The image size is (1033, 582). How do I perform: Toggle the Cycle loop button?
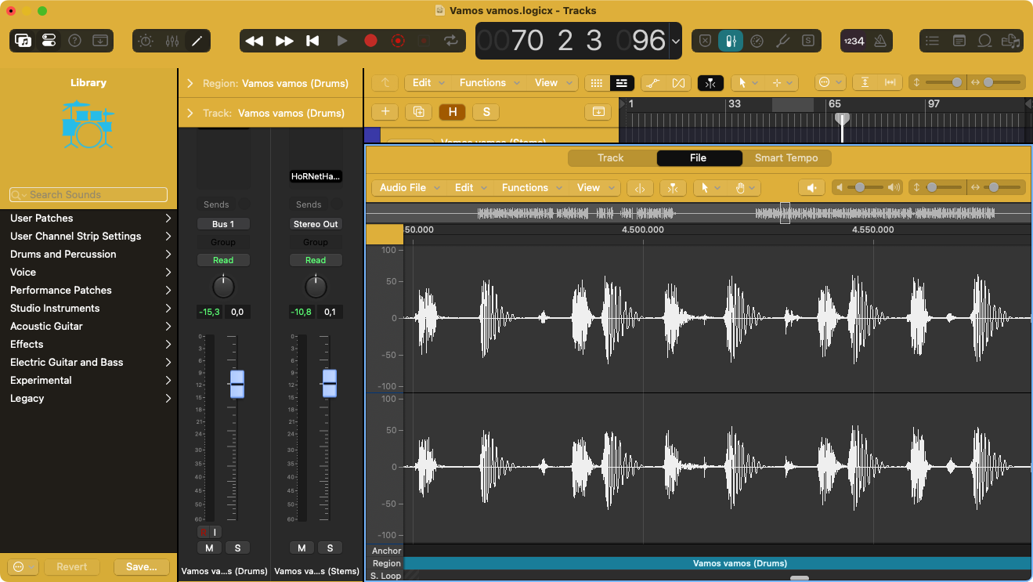tap(450, 41)
